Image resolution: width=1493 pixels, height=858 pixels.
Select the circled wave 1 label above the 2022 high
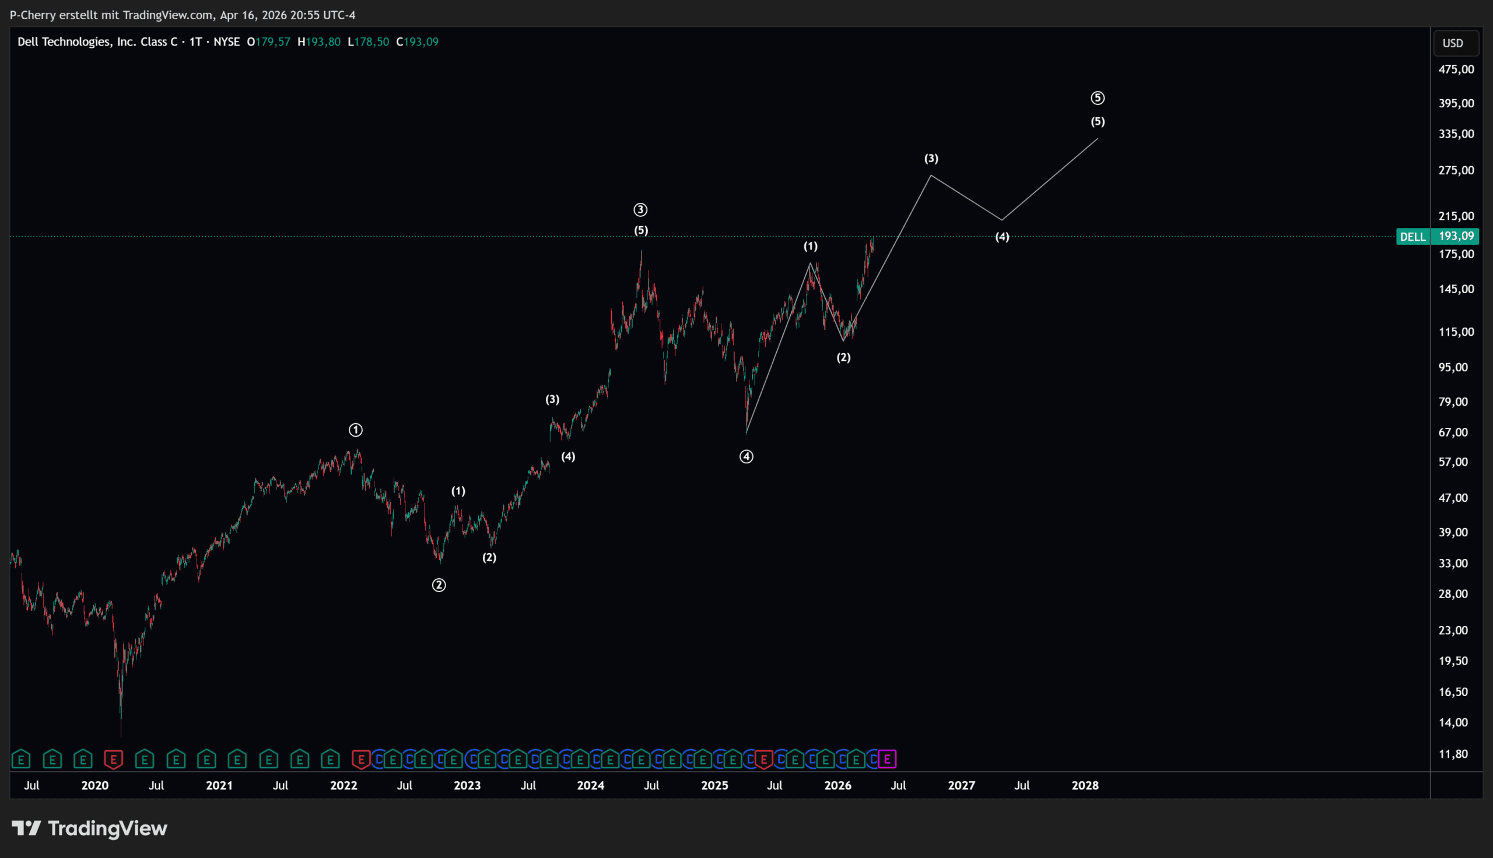coord(355,430)
